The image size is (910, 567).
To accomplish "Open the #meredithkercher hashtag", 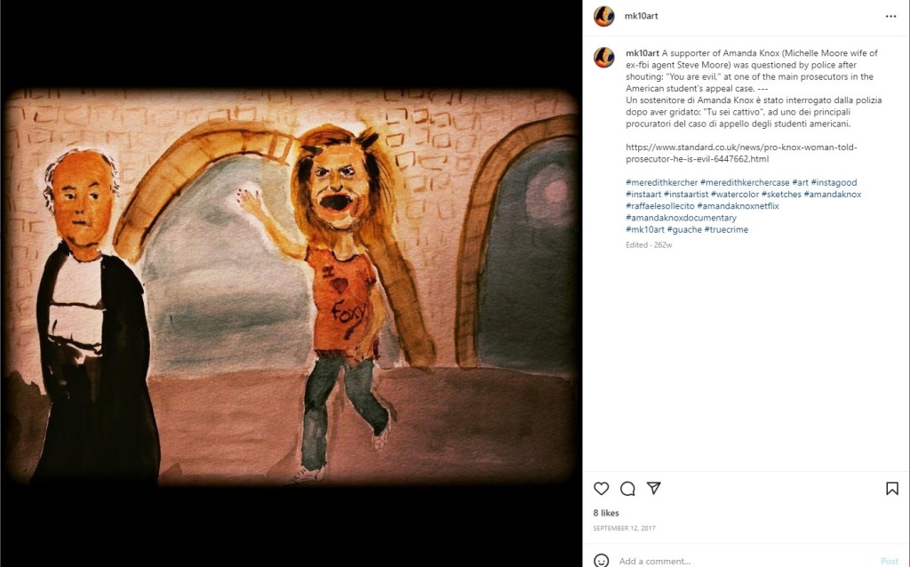I will pyautogui.click(x=660, y=182).
